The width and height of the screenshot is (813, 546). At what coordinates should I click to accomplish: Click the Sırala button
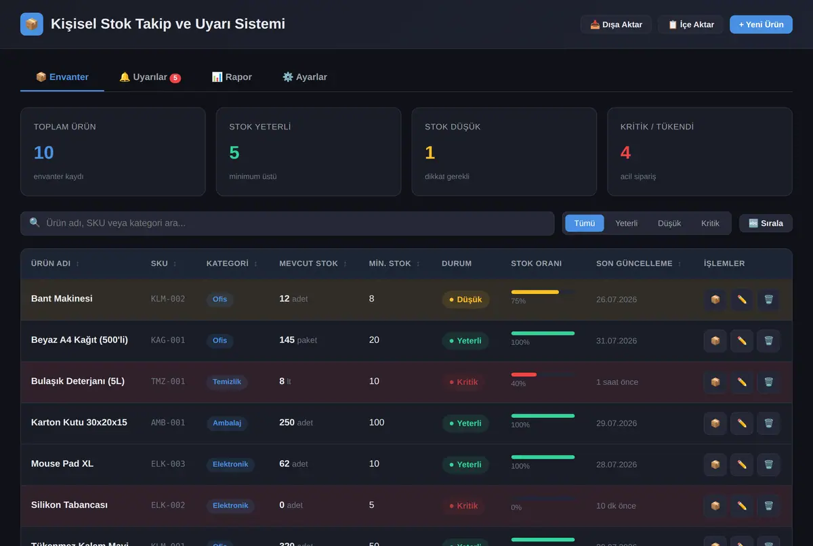coord(766,224)
